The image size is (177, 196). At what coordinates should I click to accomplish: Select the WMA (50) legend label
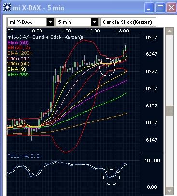point(18,64)
